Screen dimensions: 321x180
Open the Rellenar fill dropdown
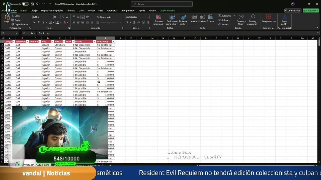point(224,20)
